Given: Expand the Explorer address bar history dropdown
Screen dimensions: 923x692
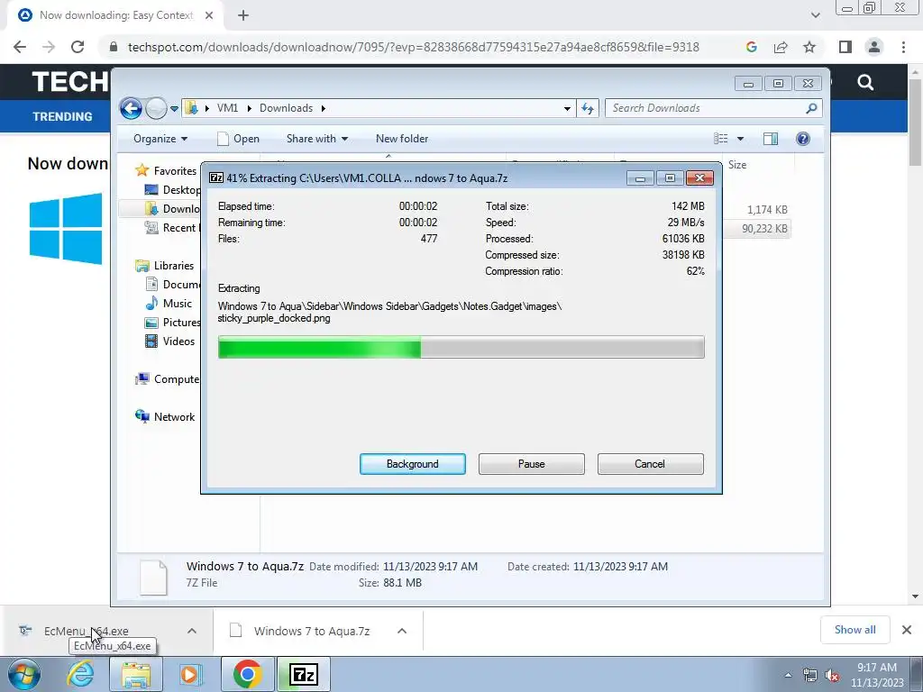Looking at the screenshot, I should tap(567, 108).
